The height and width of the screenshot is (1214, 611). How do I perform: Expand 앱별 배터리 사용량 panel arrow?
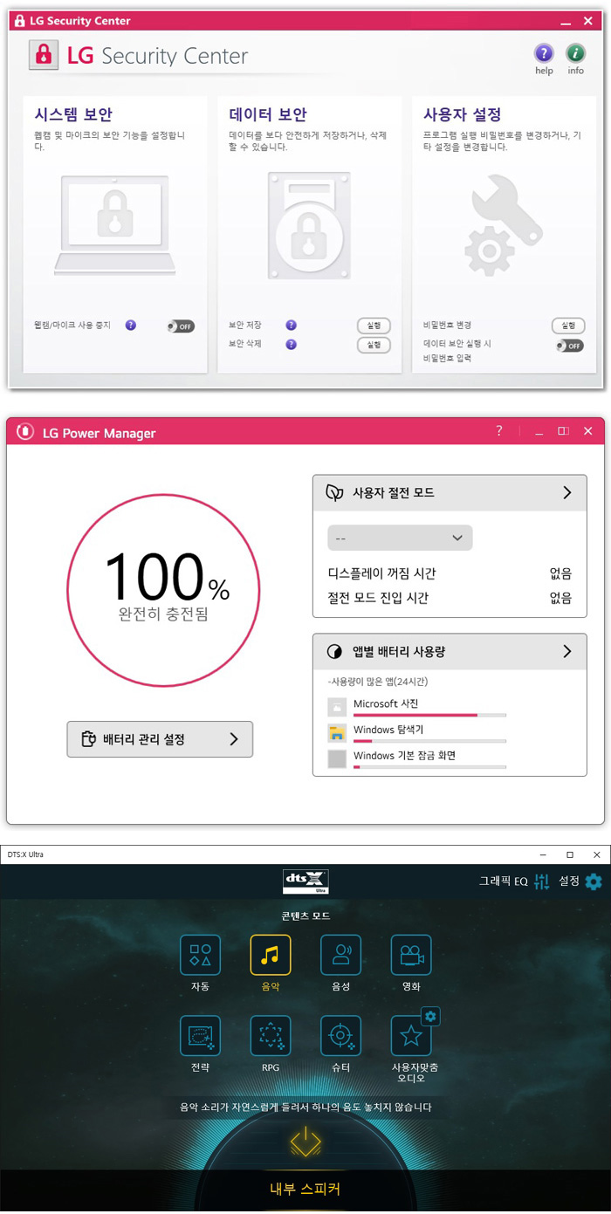[x=567, y=652]
